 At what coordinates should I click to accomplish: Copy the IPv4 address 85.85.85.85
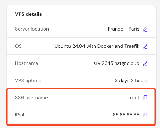point(145,115)
